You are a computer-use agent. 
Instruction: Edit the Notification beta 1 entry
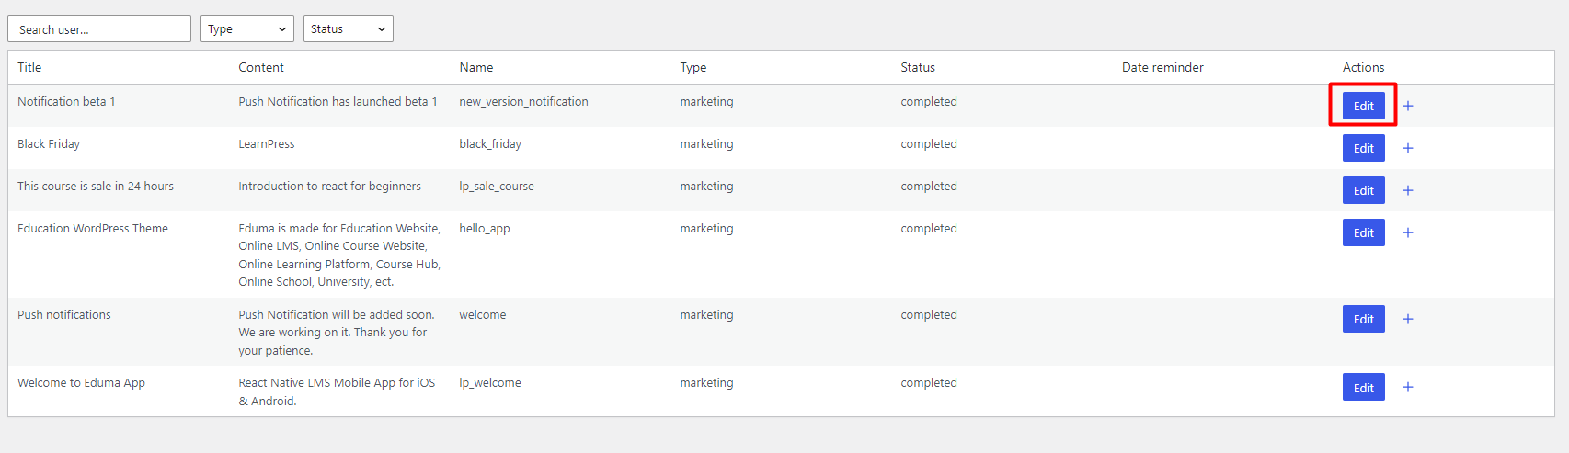pyautogui.click(x=1363, y=106)
